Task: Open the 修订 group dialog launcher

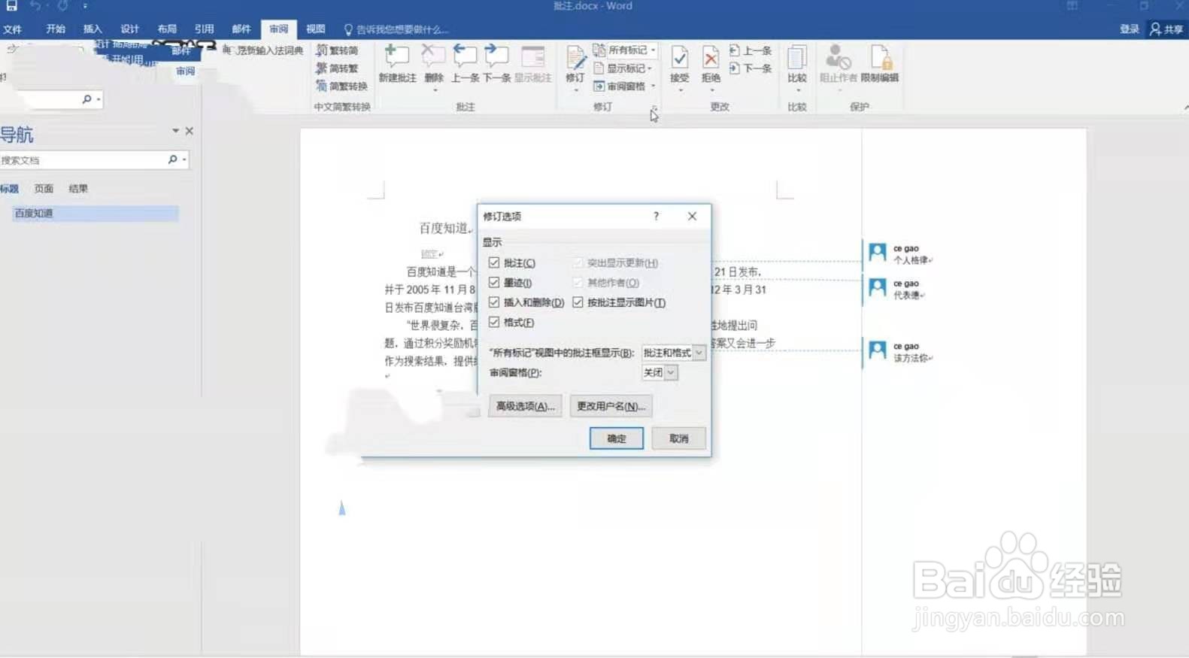Action: 654,108
